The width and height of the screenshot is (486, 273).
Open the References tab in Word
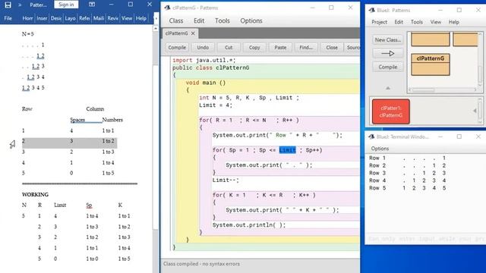click(84, 18)
